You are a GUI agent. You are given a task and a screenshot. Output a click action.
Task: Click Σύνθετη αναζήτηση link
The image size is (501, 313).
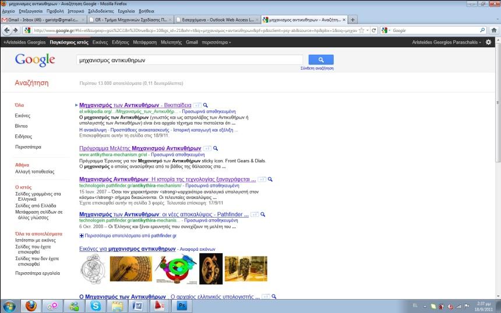(x=317, y=68)
